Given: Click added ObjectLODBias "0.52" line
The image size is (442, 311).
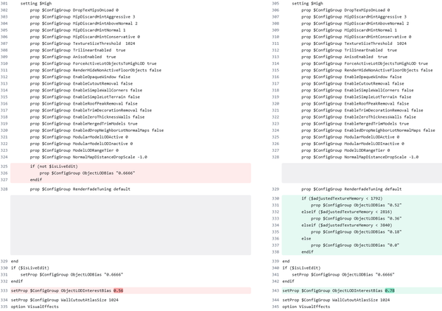Looking at the screenshot, I should click(x=357, y=205).
